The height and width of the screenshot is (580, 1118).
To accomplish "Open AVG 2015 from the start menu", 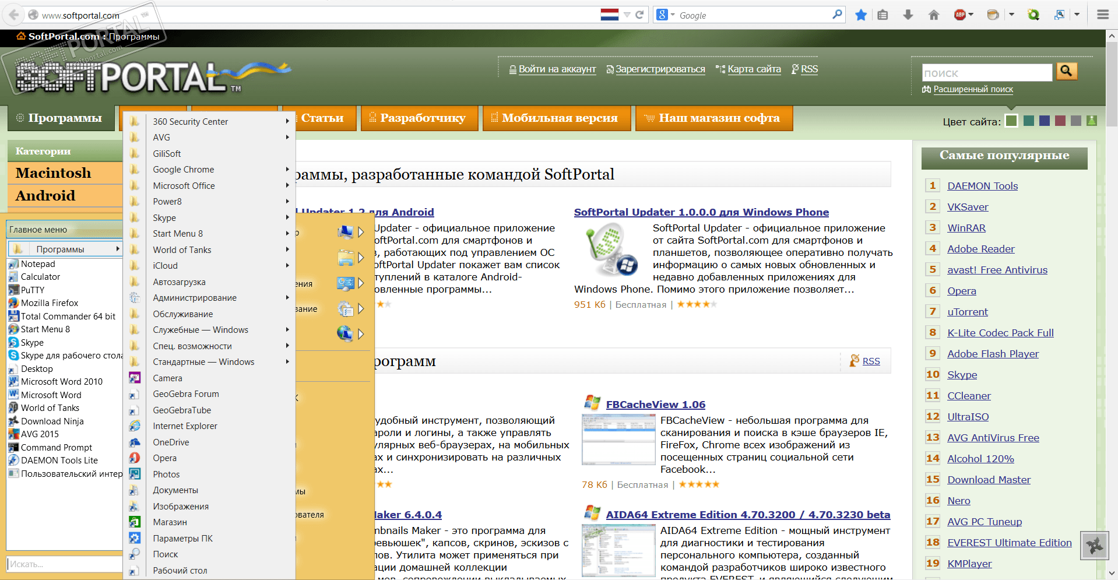I will [x=40, y=434].
